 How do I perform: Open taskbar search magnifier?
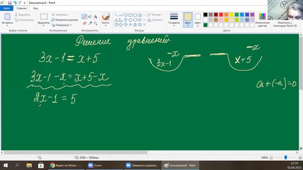[x=17, y=165]
